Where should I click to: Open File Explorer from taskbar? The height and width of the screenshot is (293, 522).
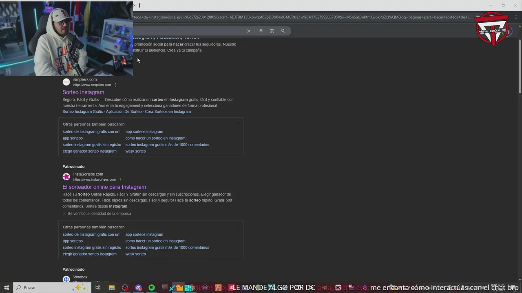pyautogui.click(x=111, y=288)
